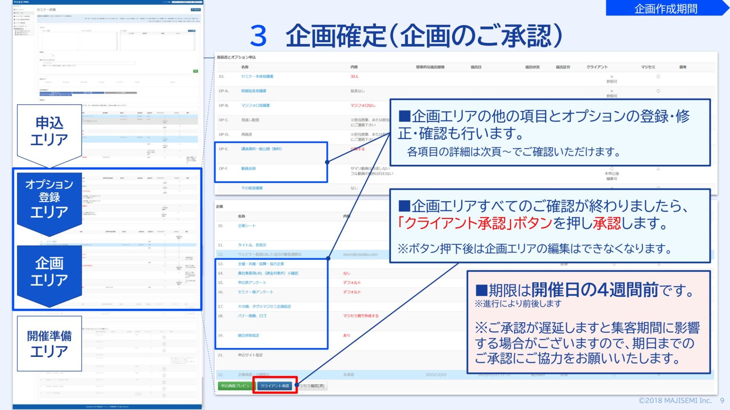Open the 時間延長見積書 link
This screenshot has height=410, width=730.
[254, 91]
